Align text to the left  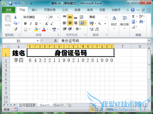click(x=65, y=23)
